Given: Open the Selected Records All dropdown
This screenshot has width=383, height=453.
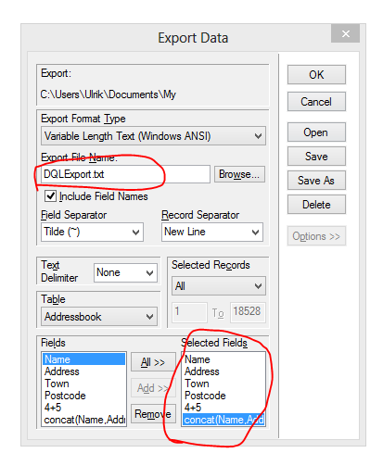Looking at the screenshot, I should point(219,286).
